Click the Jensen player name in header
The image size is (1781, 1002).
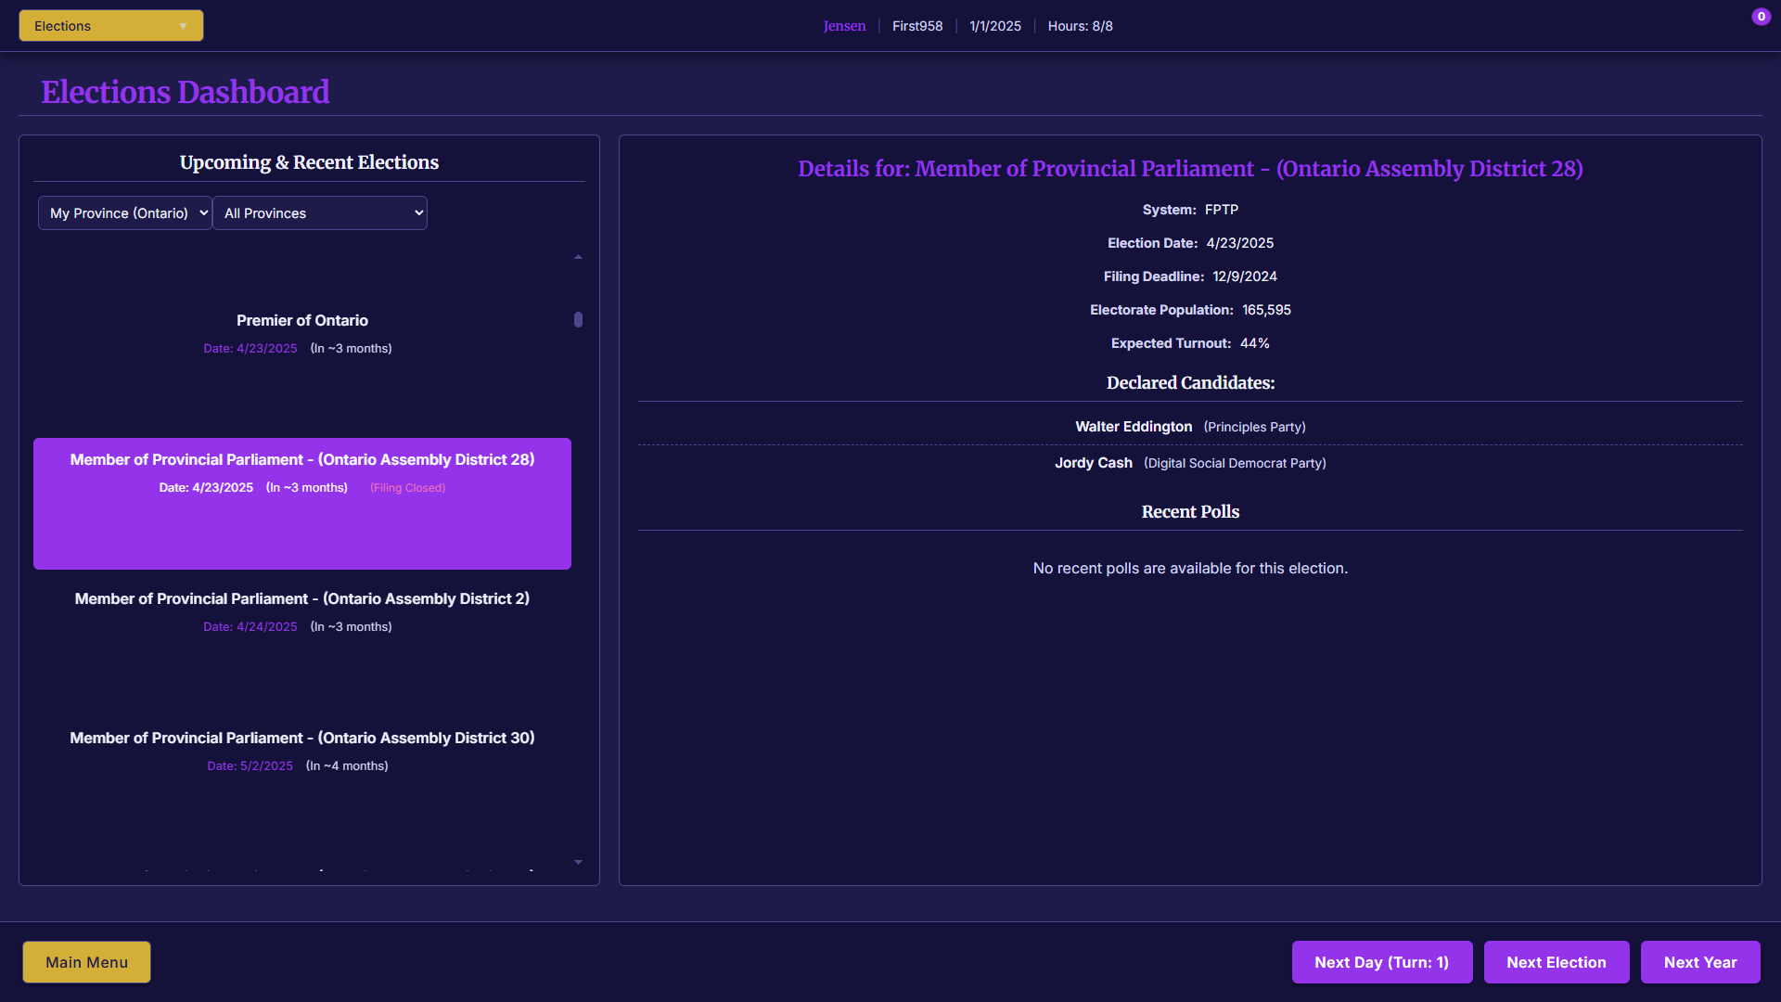tap(844, 26)
